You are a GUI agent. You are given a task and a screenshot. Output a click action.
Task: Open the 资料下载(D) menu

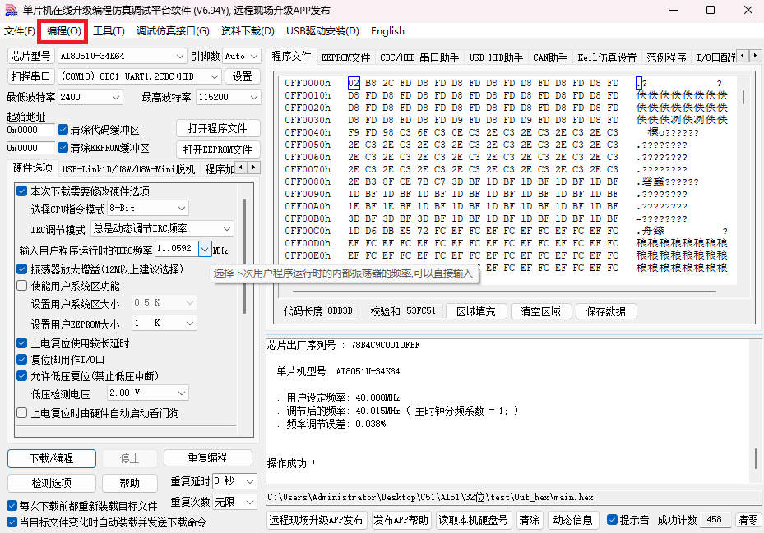(248, 31)
